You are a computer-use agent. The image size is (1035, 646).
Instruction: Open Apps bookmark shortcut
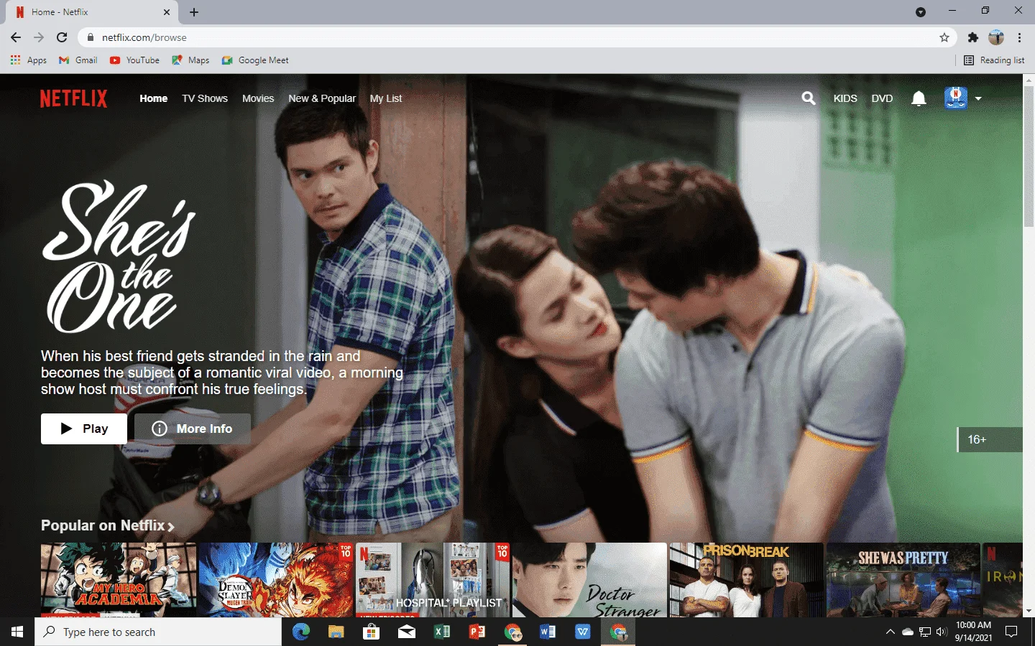point(29,60)
